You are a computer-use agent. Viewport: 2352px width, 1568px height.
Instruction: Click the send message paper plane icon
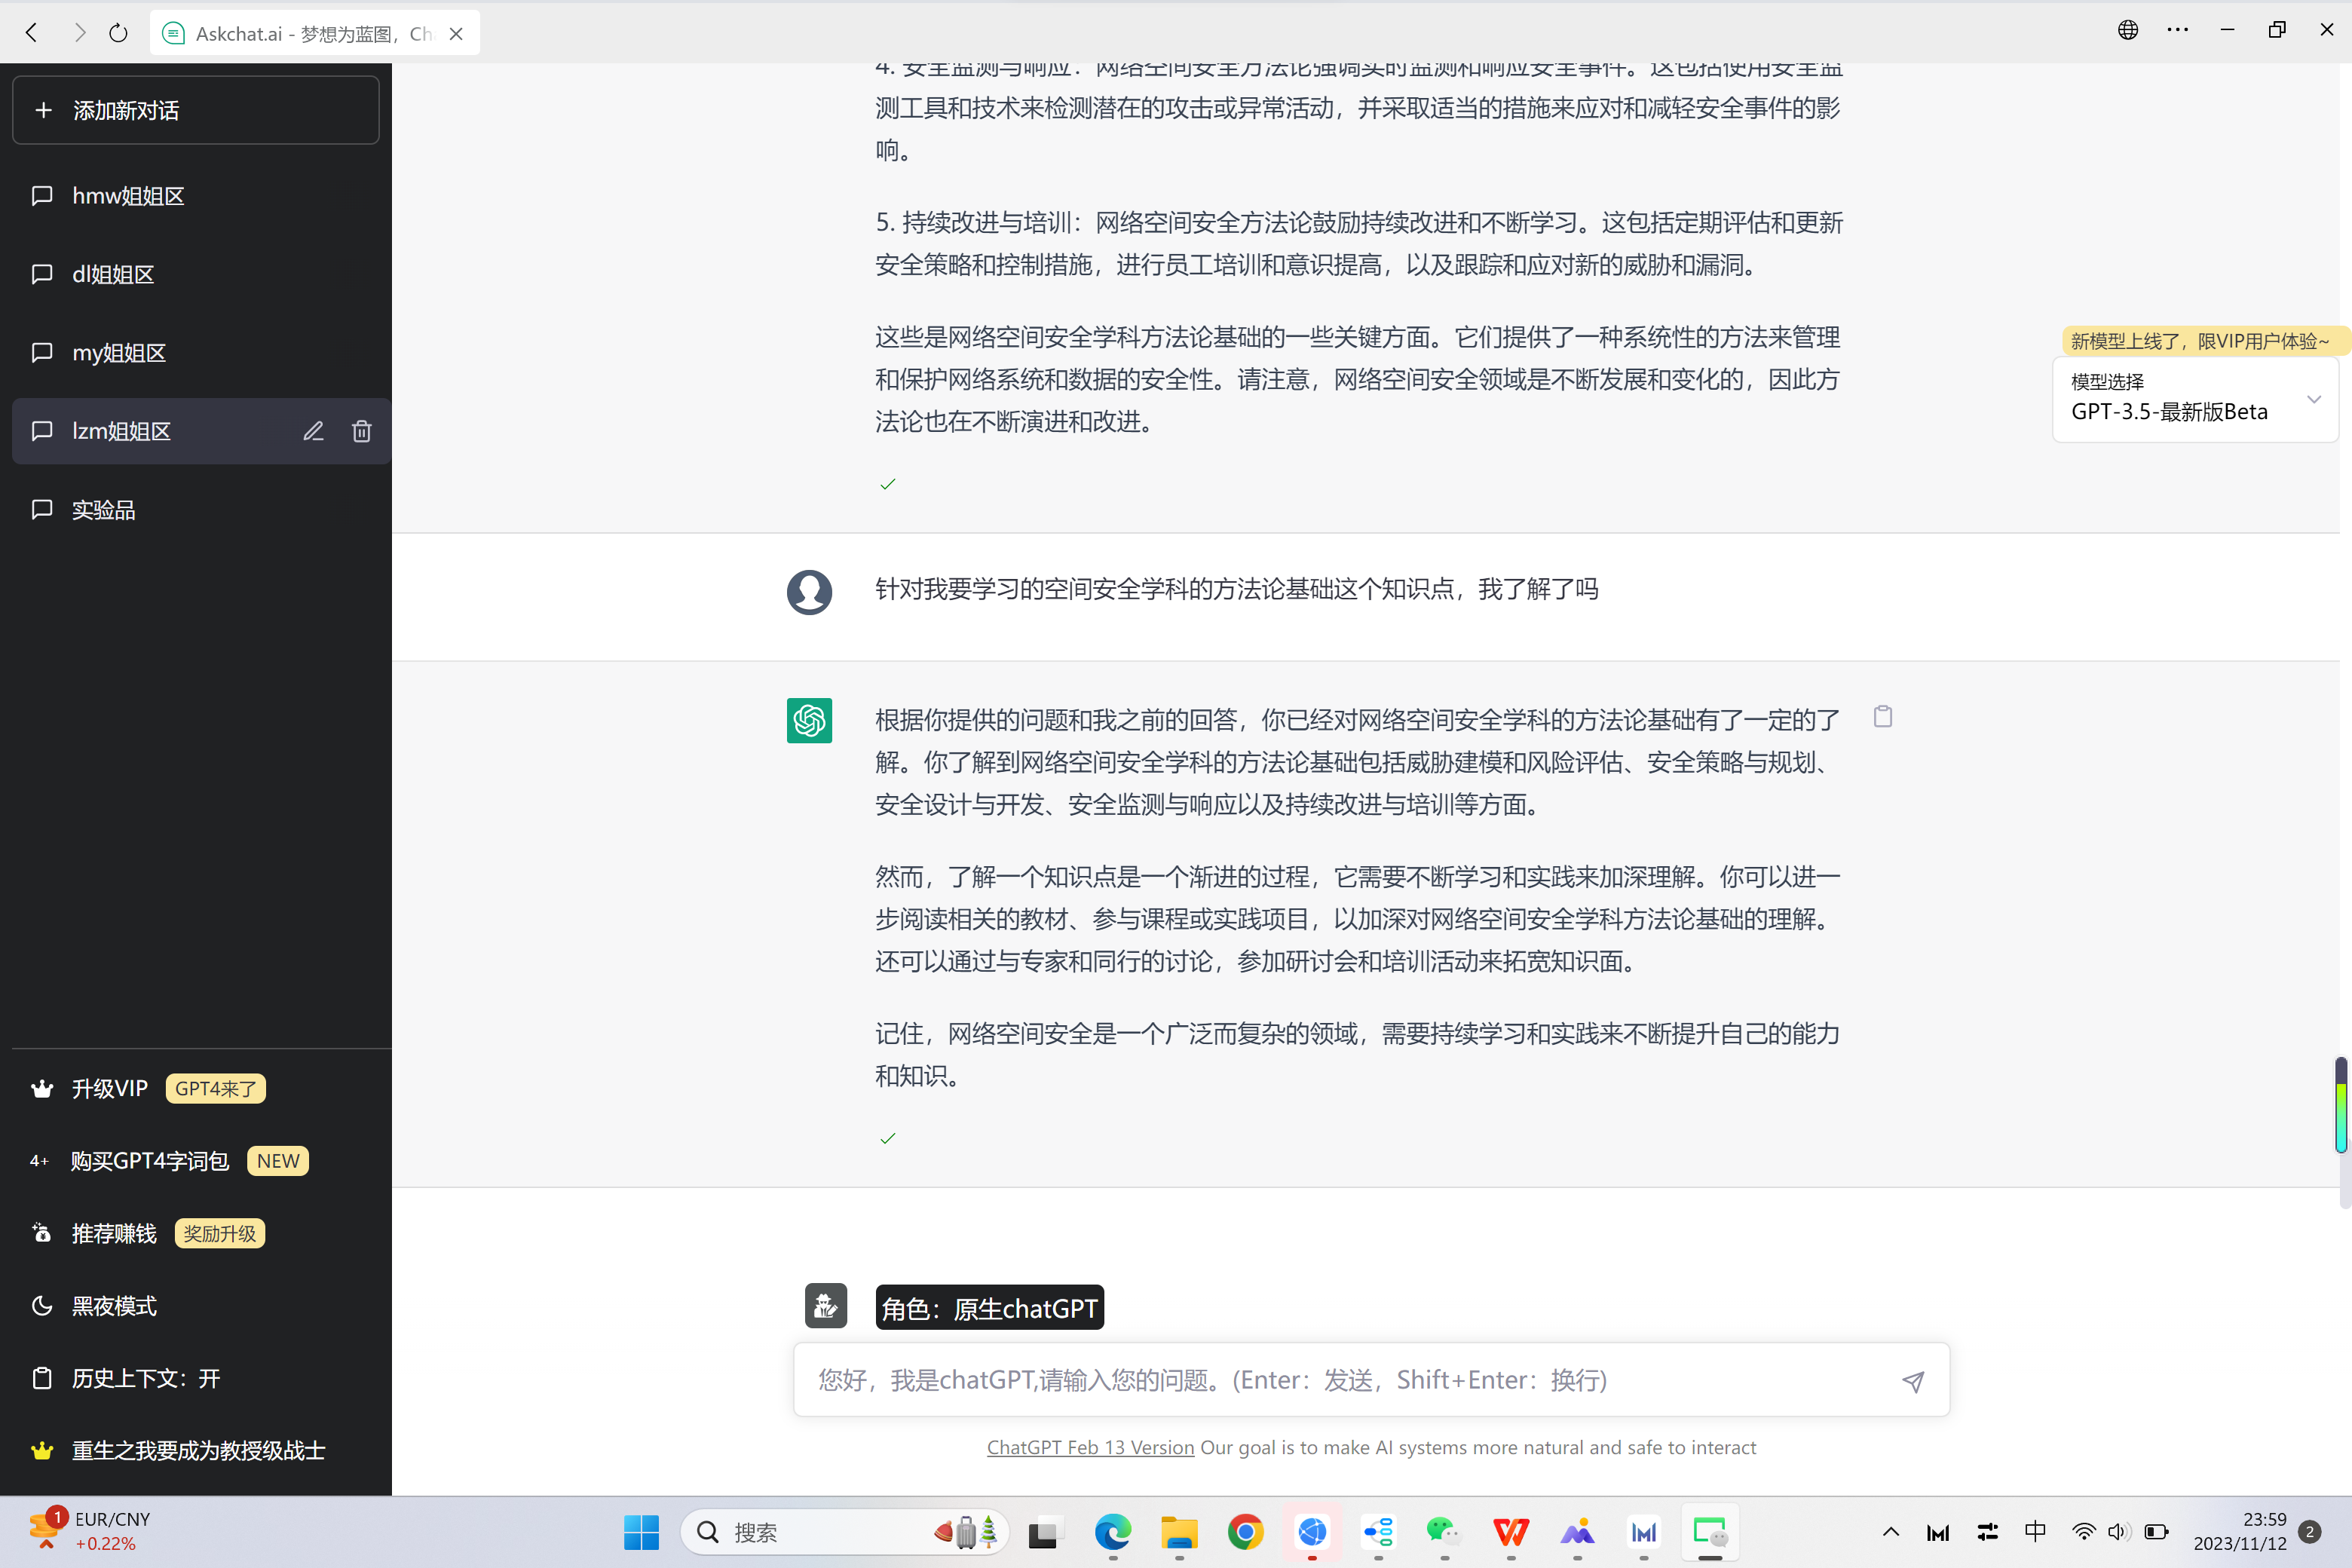point(1912,1381)
